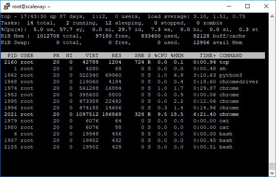Click the 3:10.63 time of python3
This screenshot has height=177, width=276.
pos(205,75)
